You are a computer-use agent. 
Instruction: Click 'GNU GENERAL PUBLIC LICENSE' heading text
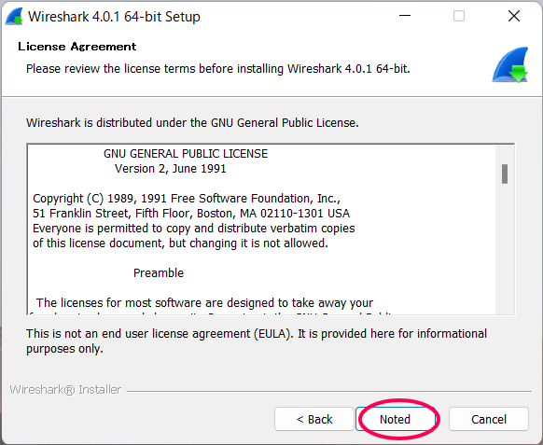[x=186, y=154]
